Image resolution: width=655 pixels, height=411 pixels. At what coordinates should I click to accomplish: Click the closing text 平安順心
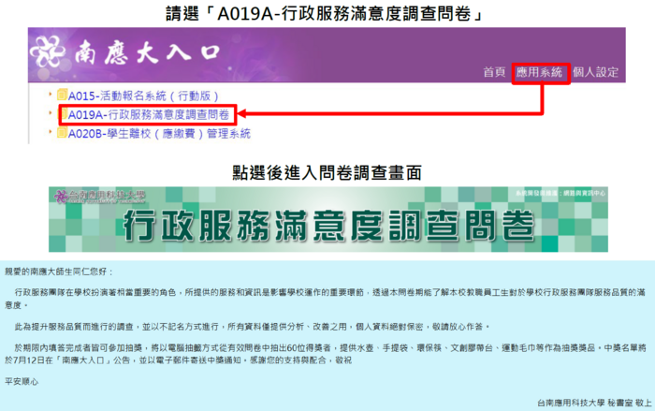tap(22, 382)
